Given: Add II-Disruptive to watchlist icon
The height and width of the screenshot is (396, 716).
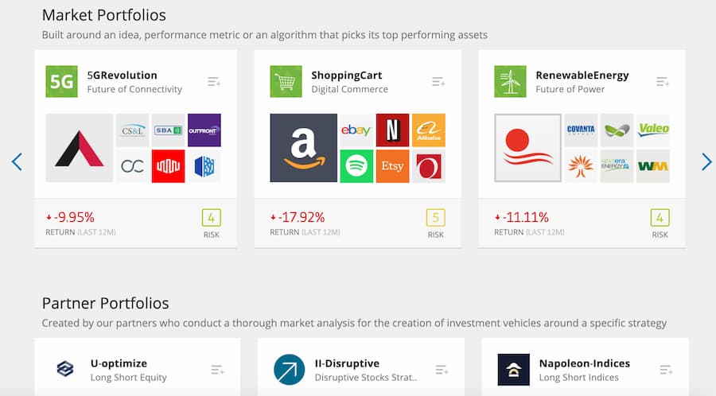Looking at the screenshot, I should [442, 370].
